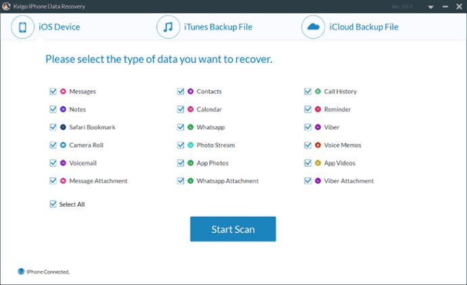Click the Photo Stream label
This screenshot has height=285, width=467.
[x=216, y=145]
